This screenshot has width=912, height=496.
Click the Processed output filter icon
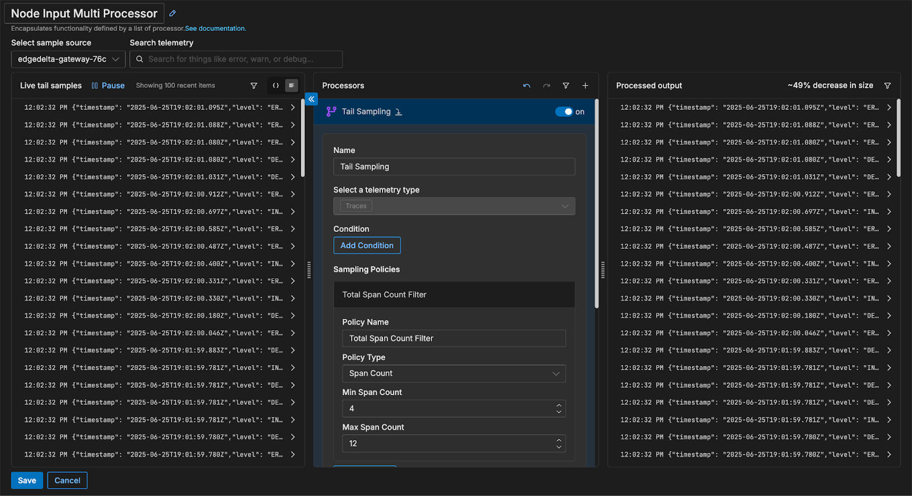(887, 85)
